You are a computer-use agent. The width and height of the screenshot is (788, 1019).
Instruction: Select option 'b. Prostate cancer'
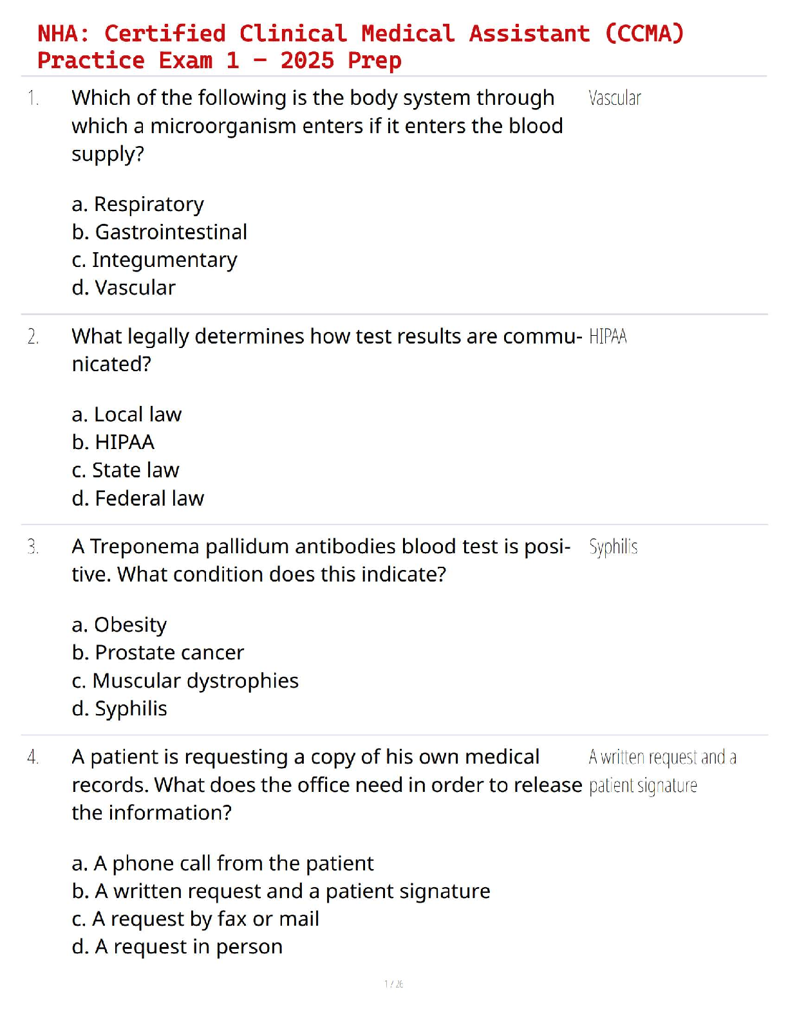click(158, 652)
